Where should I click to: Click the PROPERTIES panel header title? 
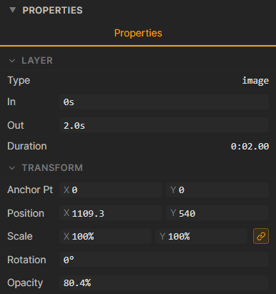pyautogui.click(x=52, y=10)
